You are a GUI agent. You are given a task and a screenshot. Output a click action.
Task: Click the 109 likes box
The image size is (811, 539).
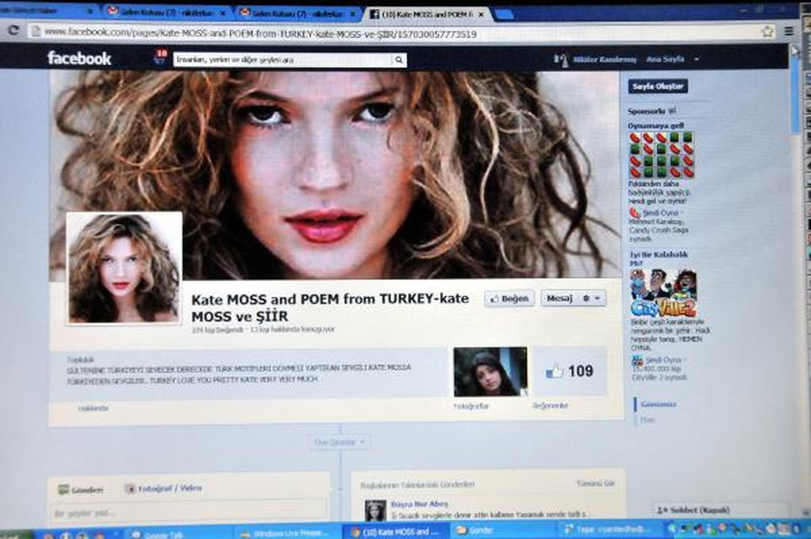click(570, 371)
